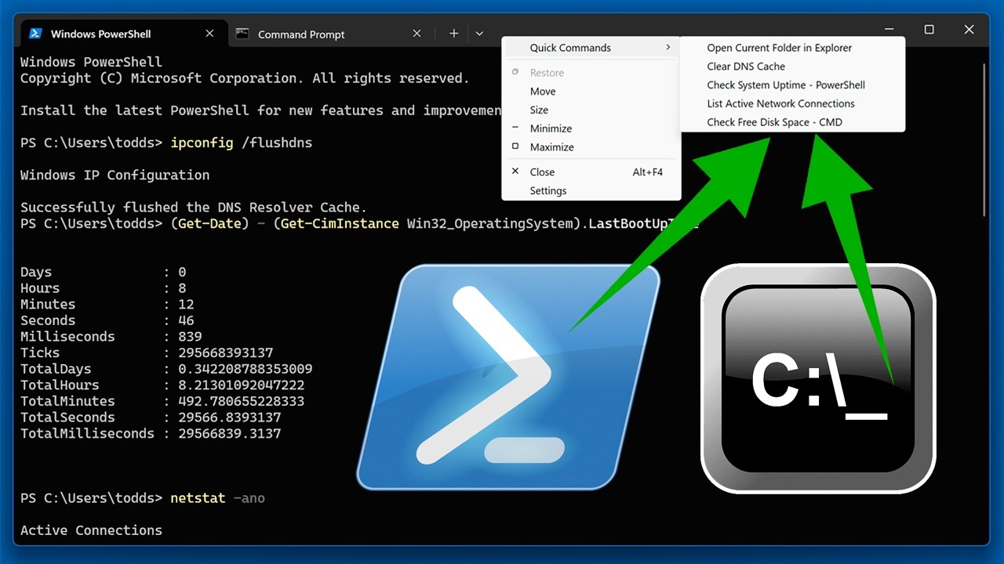This screenshot has width=1004, height=564.
Task: Click the 'Windows IP Configuration' output line
Action: coord(115,175)
